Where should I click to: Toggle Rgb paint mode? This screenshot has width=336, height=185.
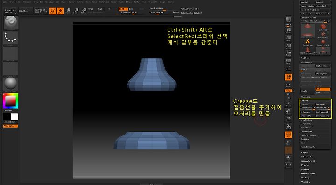(100, 9)
